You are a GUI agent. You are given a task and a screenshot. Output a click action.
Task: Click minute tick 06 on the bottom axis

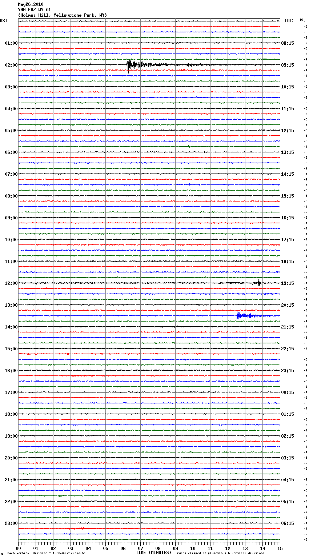point(123,548)
